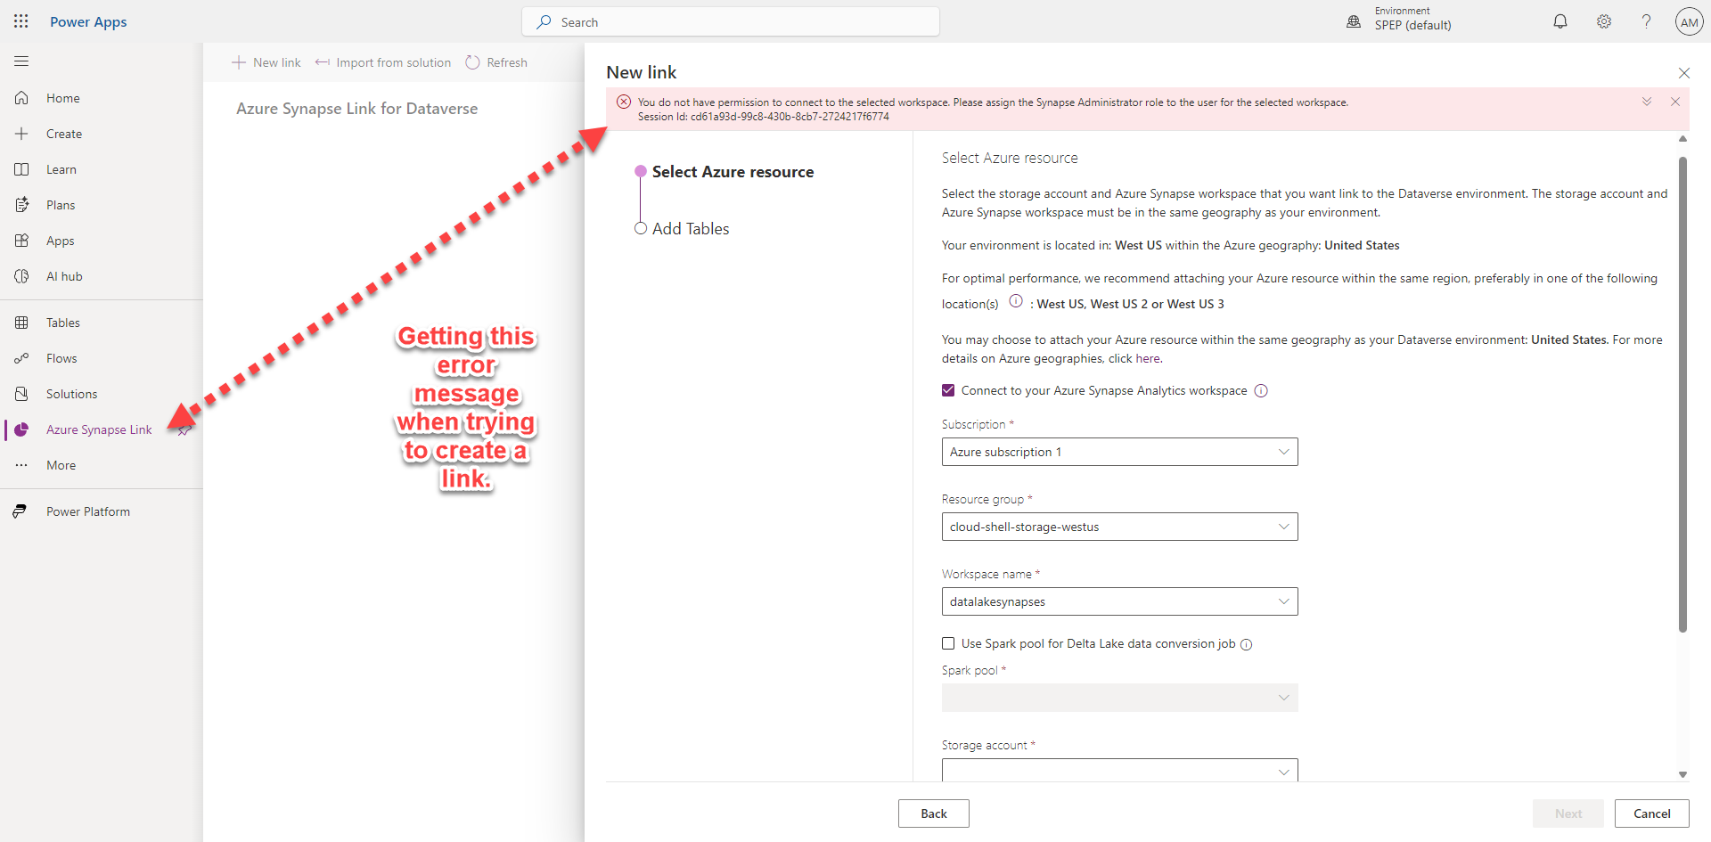Click the panel's vertical scrollbar
This screenshot has width=1711, height=842.
point(1682,395)
